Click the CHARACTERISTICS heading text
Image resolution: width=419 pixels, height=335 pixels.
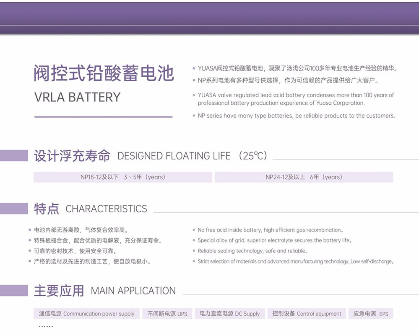click(107, 209)
